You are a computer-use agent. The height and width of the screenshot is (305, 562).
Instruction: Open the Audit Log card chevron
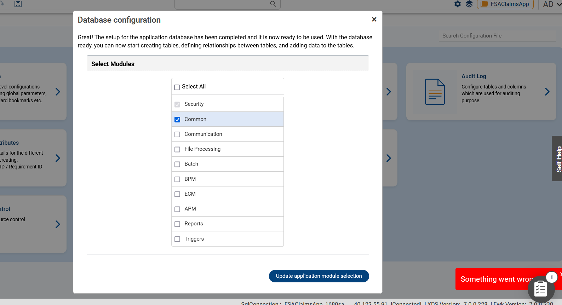point(547,92)
